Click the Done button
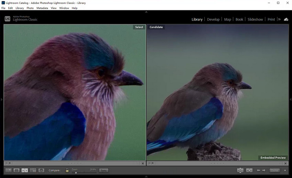 [x=274, y=170]
